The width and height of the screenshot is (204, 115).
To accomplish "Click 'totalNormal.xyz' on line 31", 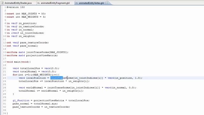I will click(x=45, y=104).
